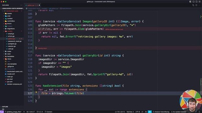
Task: Collapse the LENSLOCKED-CASTS workspace section
Action: pyautogui.click(x=12, y=8)
